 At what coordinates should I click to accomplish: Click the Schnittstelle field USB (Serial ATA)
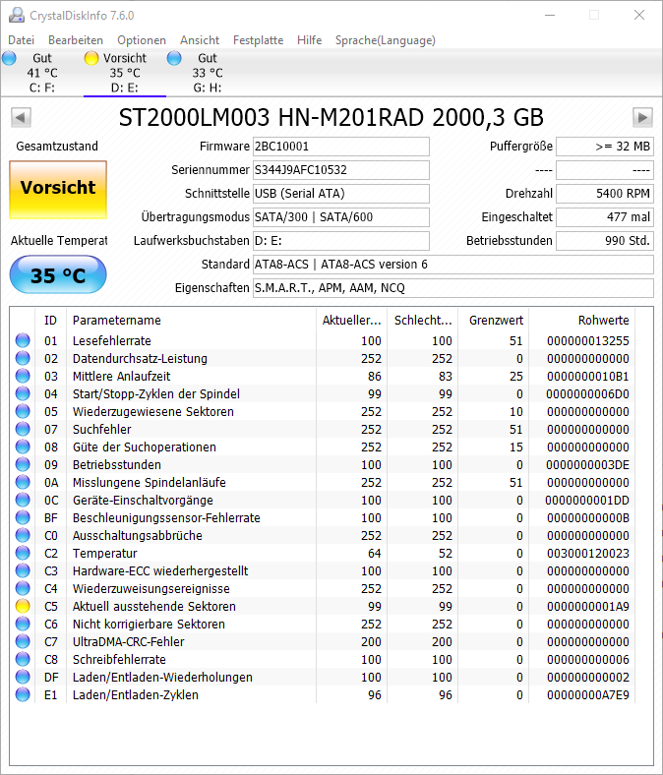coord(340,193)
